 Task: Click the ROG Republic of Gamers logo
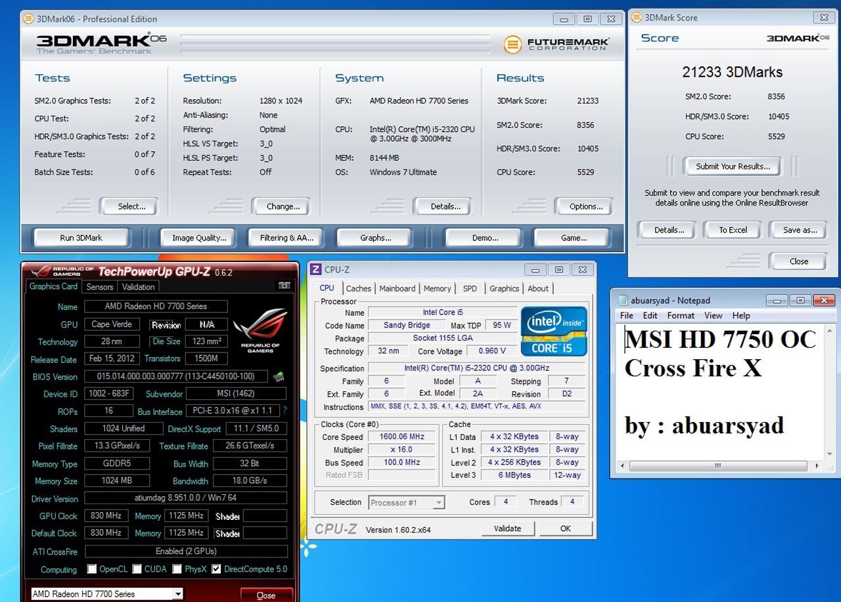tap(260, 330)
